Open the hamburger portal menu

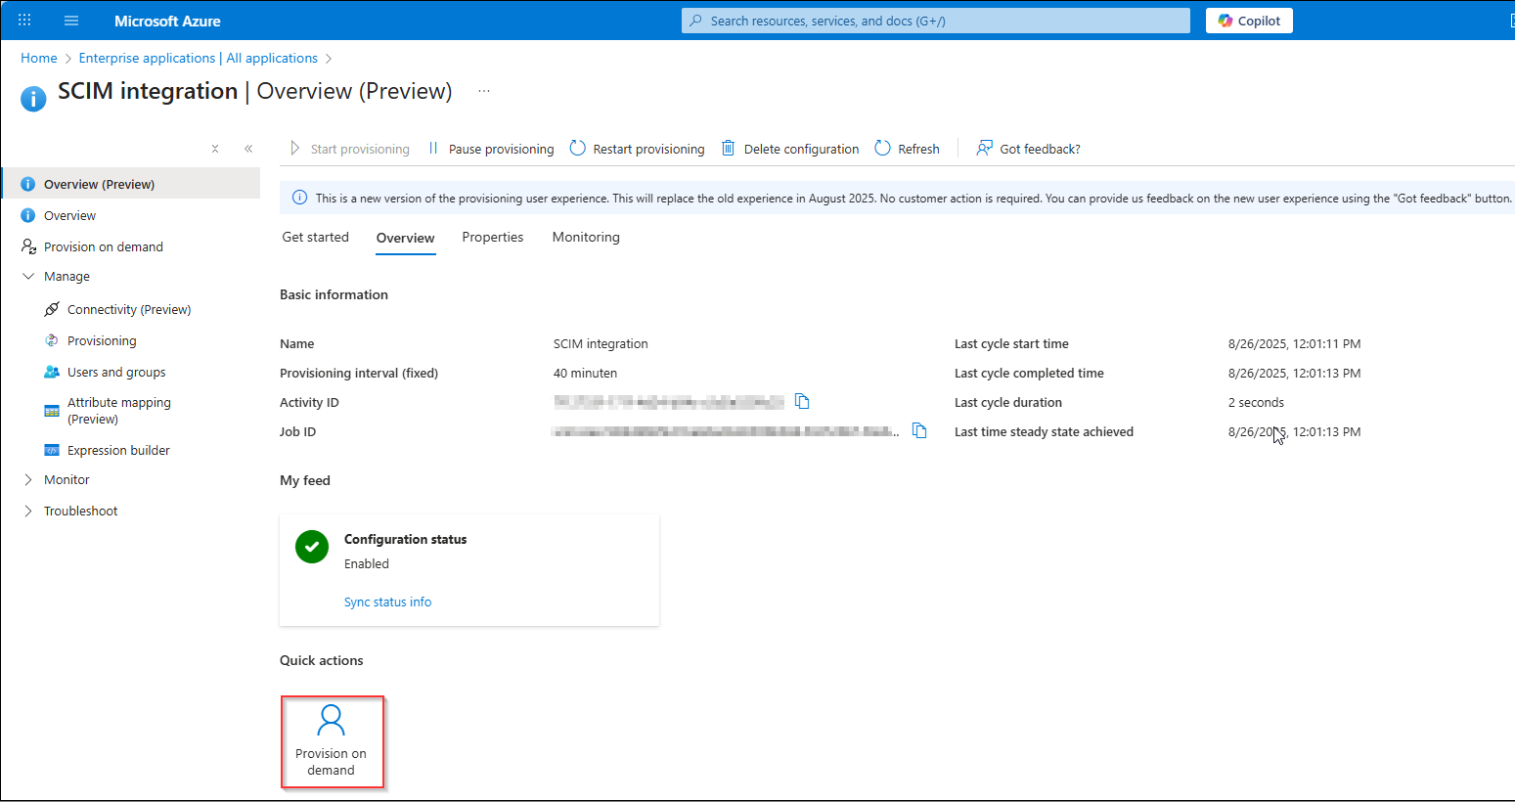click(x=71, y=21)
